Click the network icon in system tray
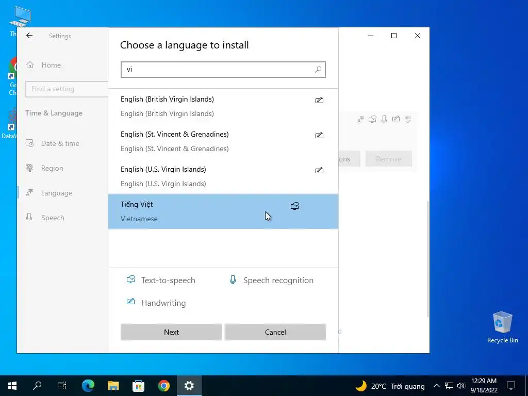The width and height of the screenshot is (528, 396). pos(449,386)
